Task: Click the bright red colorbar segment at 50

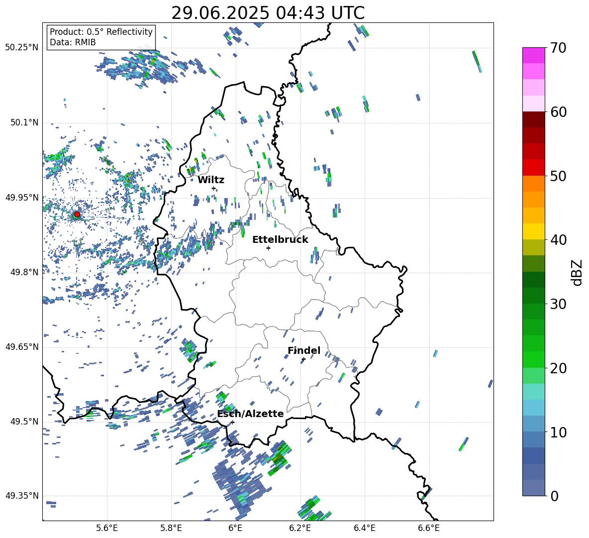Action: pyautogui.click(x=533, y=168)
